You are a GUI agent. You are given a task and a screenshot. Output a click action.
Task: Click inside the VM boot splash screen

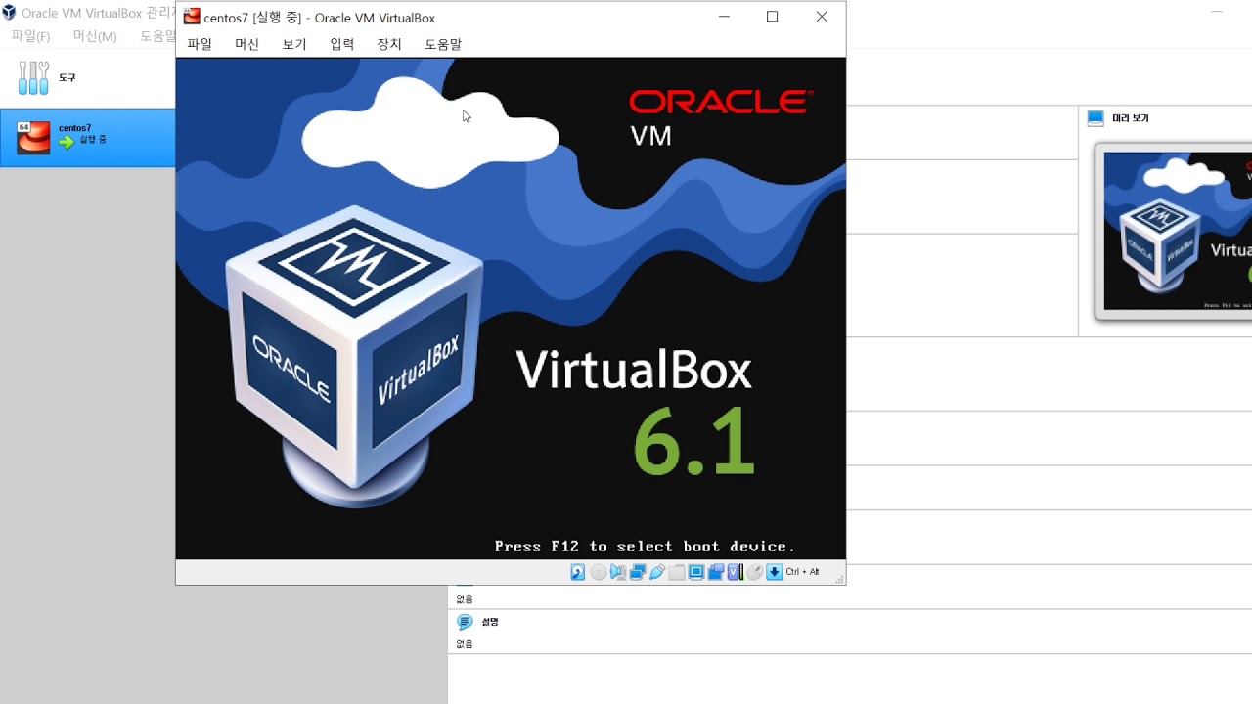[x=511, y=308]
